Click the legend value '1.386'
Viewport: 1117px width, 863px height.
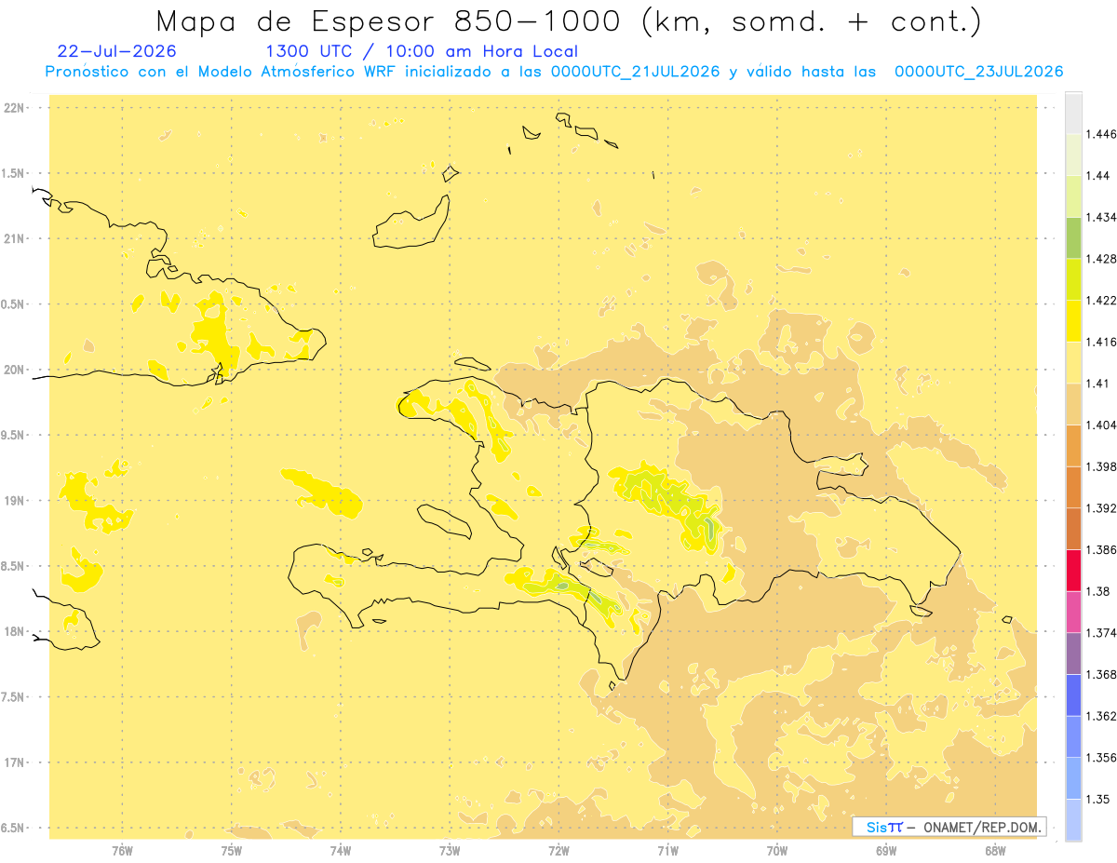(x=1100, y=550)
